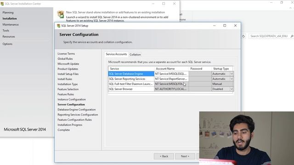Click Server Configuration step in setup list

click(x=71, y=104)
